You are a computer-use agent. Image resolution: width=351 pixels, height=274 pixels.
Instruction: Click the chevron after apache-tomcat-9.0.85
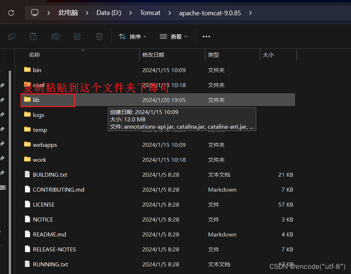[250, 13]
